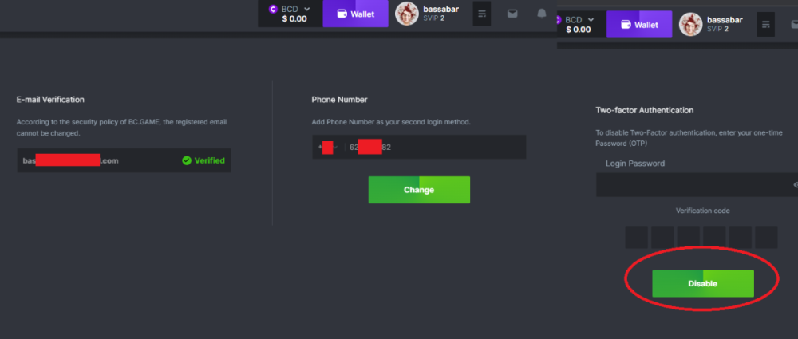Click the phone number input field
The image size is (798, 339).
pyautogui.click(x=435, y=147)
